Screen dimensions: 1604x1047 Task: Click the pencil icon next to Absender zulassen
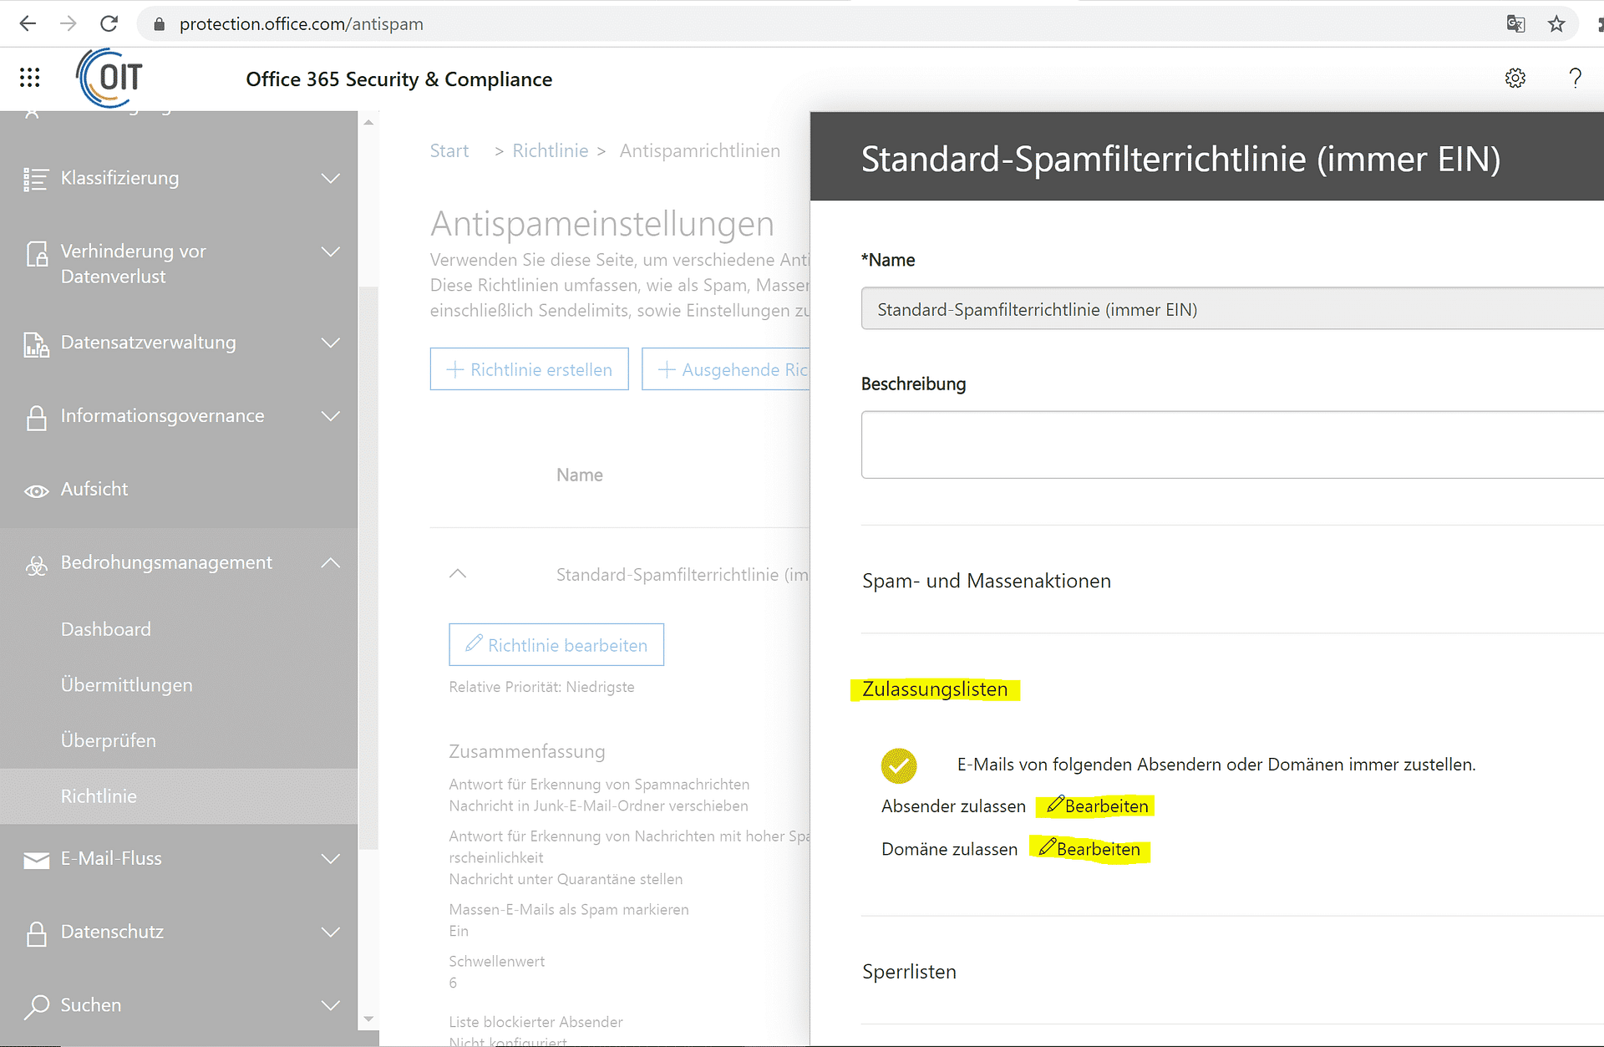[1055, 804]
